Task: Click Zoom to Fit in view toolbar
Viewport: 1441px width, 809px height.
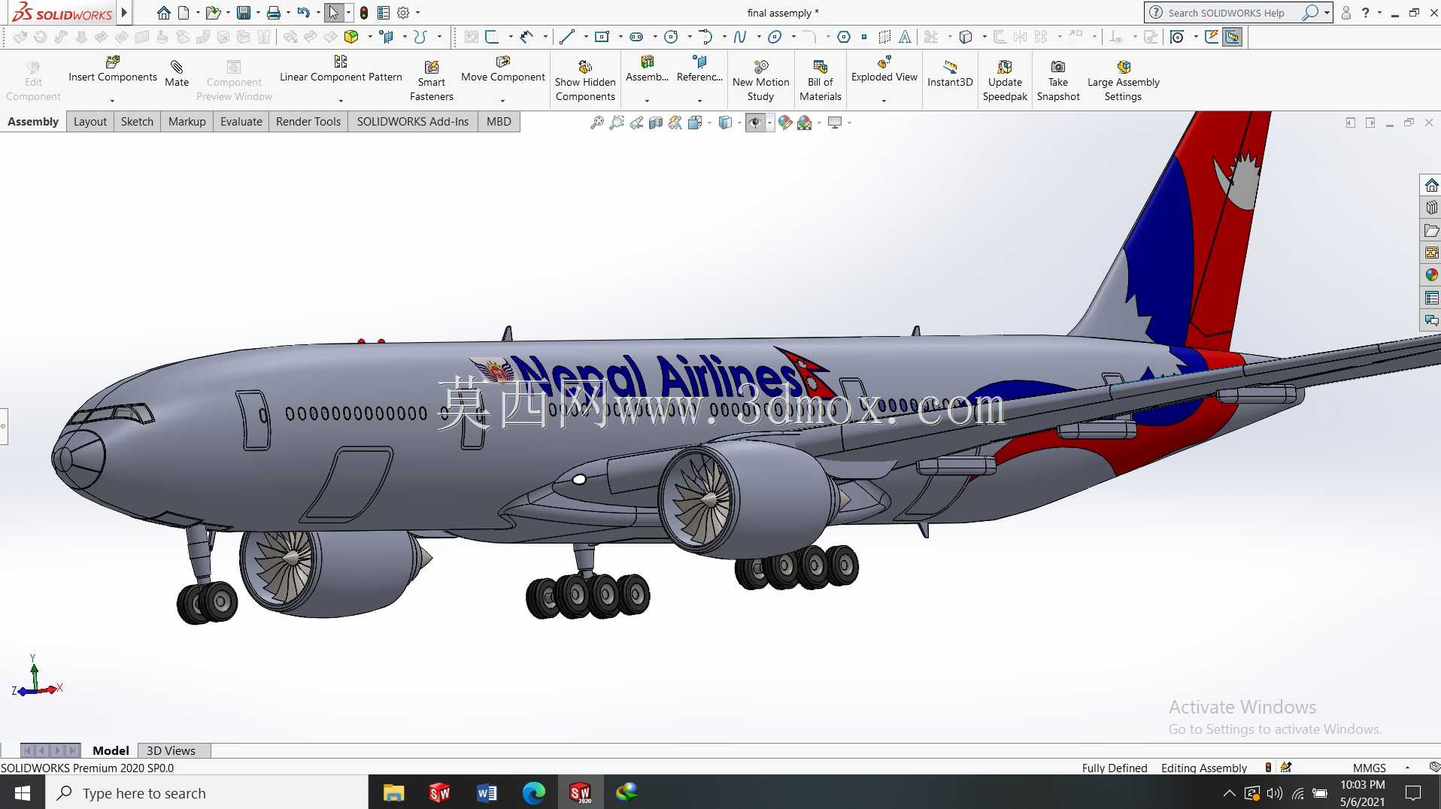Action: [597, 123]
